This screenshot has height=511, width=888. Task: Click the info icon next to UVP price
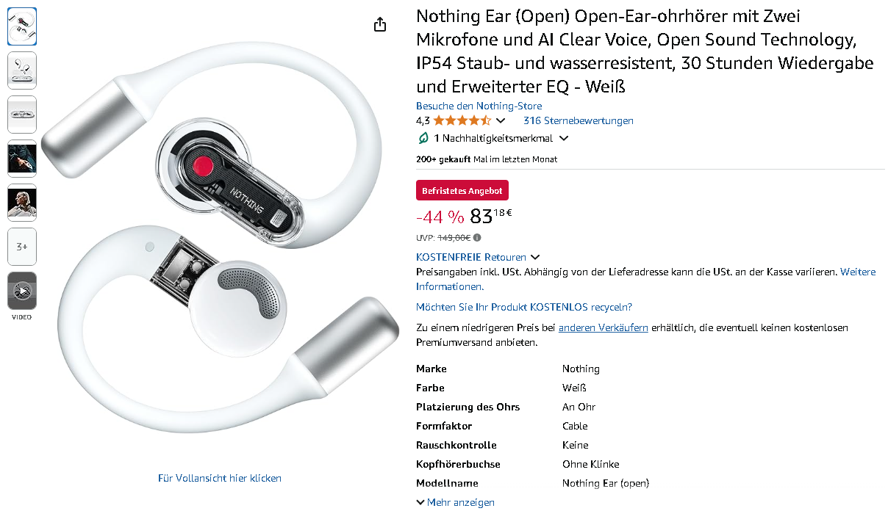[477, 238]
